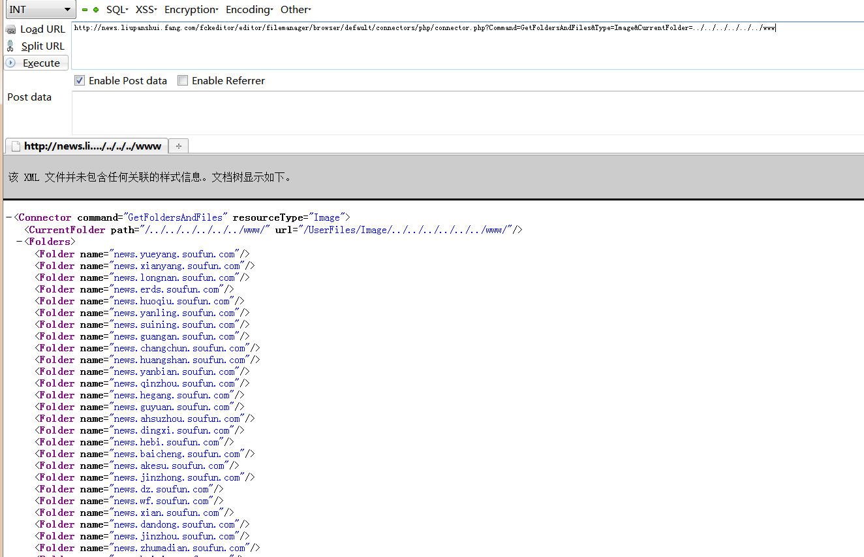
Task: Click the green plus icon in HackBar
Action: [96, 10]
